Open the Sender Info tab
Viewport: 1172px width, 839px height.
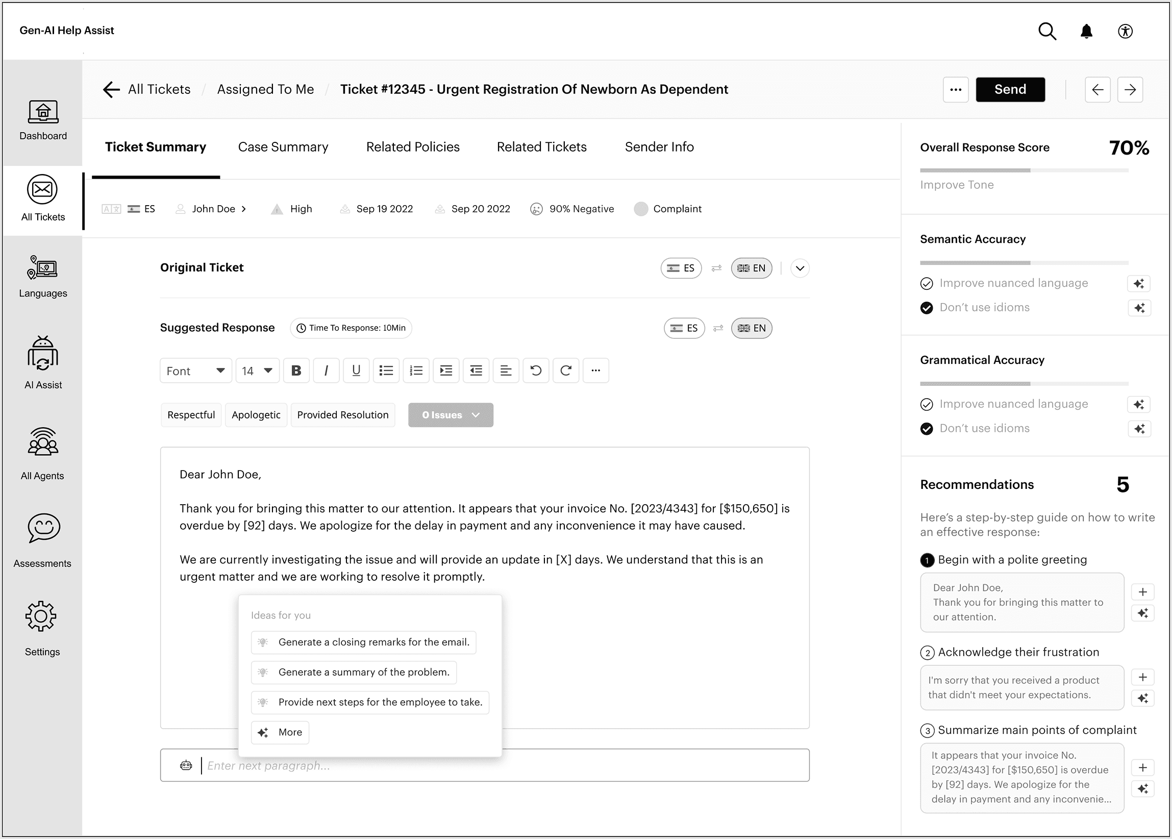click(659, 147)
